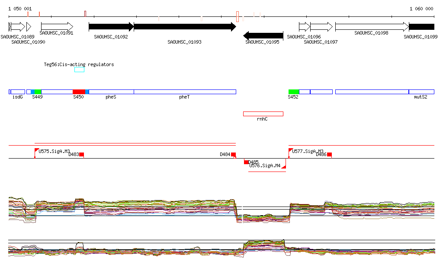The width and height of the screenshot is (443, 264).
Task: Select the black SAOUHSC_01092 gene arrow
Action: (111, 27)
